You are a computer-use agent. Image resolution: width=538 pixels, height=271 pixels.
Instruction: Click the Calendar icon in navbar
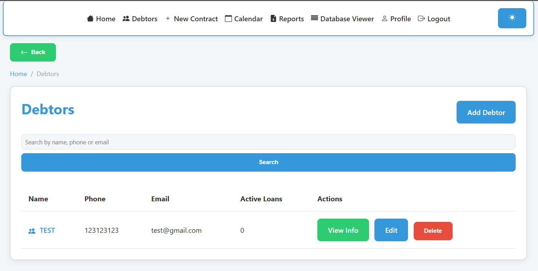click(x=228, y=18)
